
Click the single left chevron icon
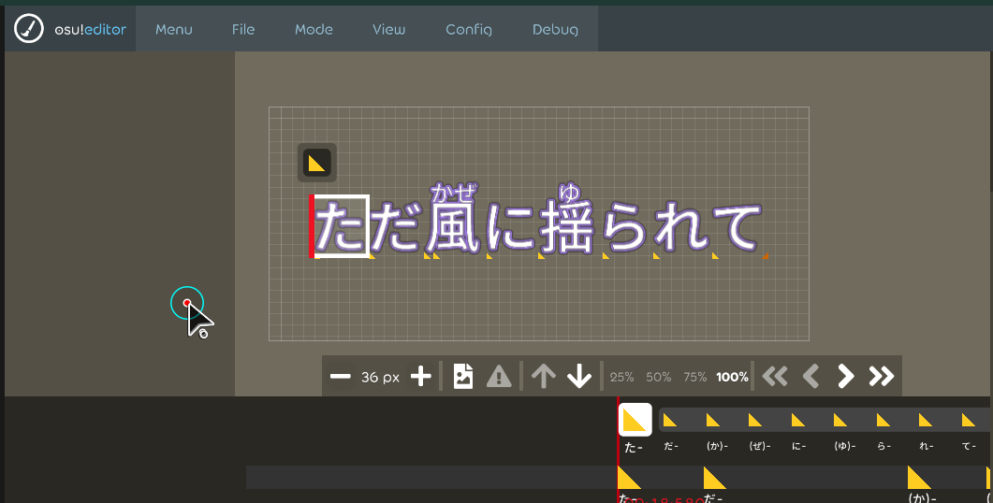811,377
